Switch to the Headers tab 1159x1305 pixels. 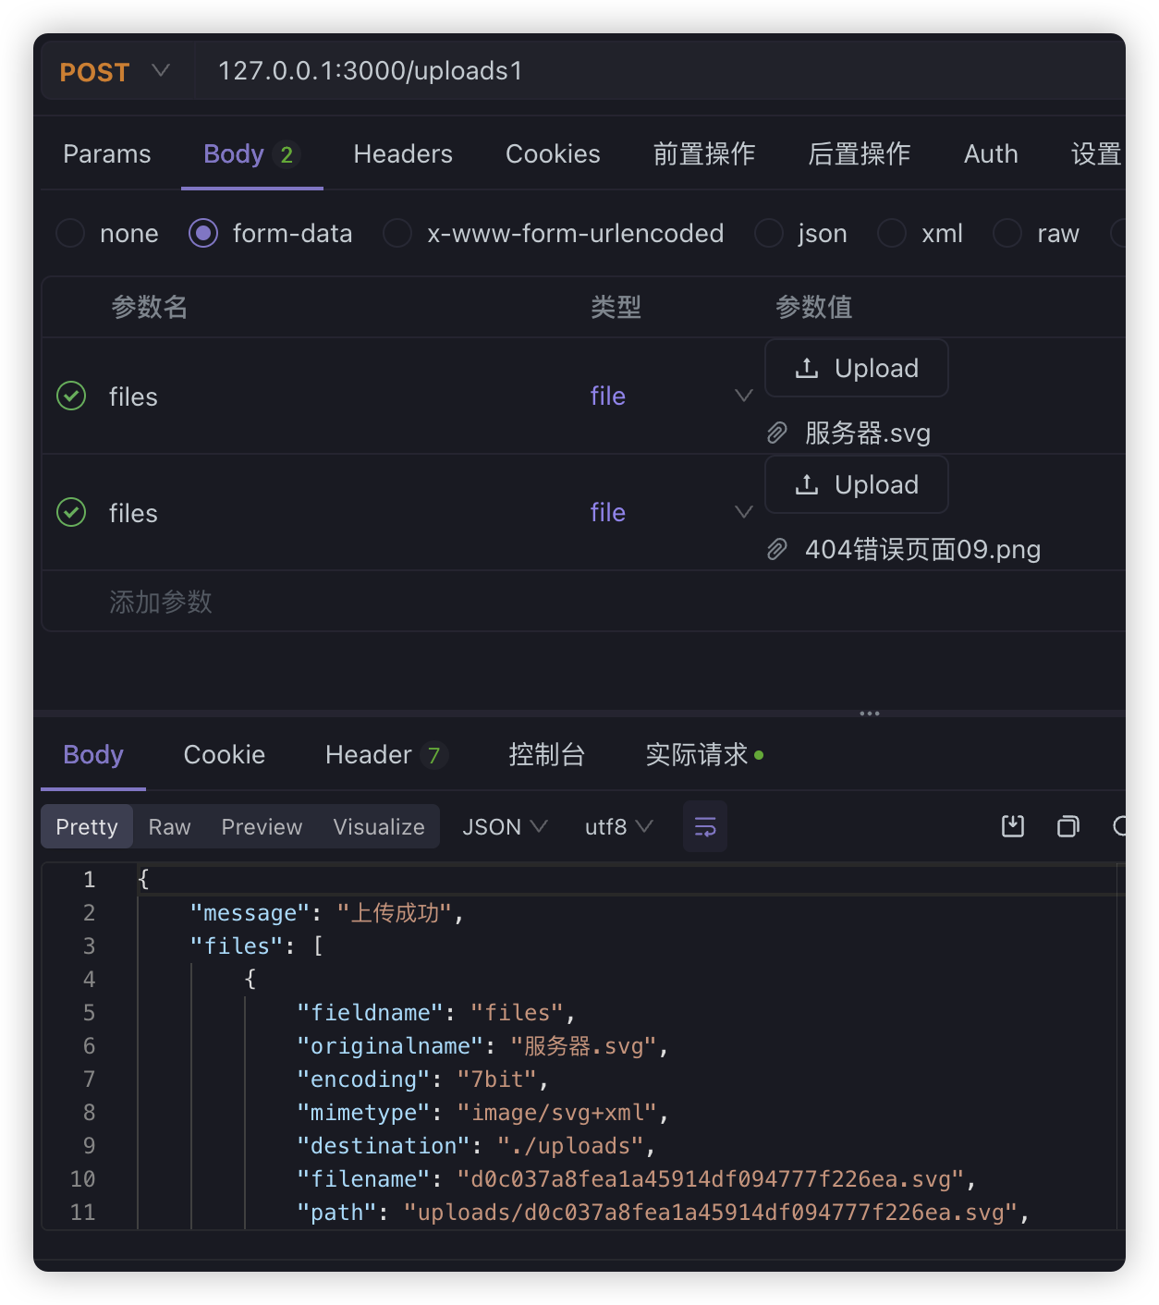point(402,153)
